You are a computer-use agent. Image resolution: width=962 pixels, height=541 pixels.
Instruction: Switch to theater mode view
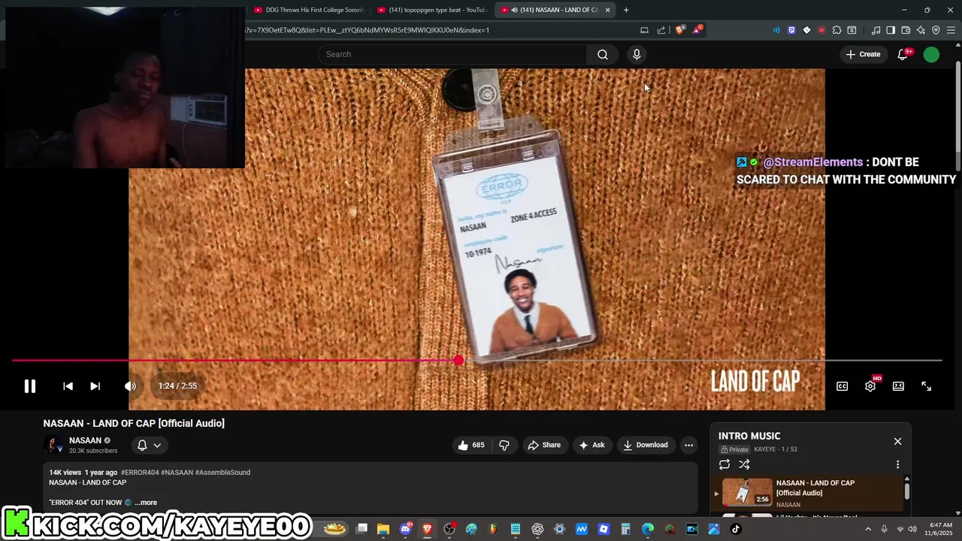point(898,386)
